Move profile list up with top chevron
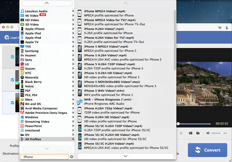The height and width of the screenshot is (162, 232). 125,3
